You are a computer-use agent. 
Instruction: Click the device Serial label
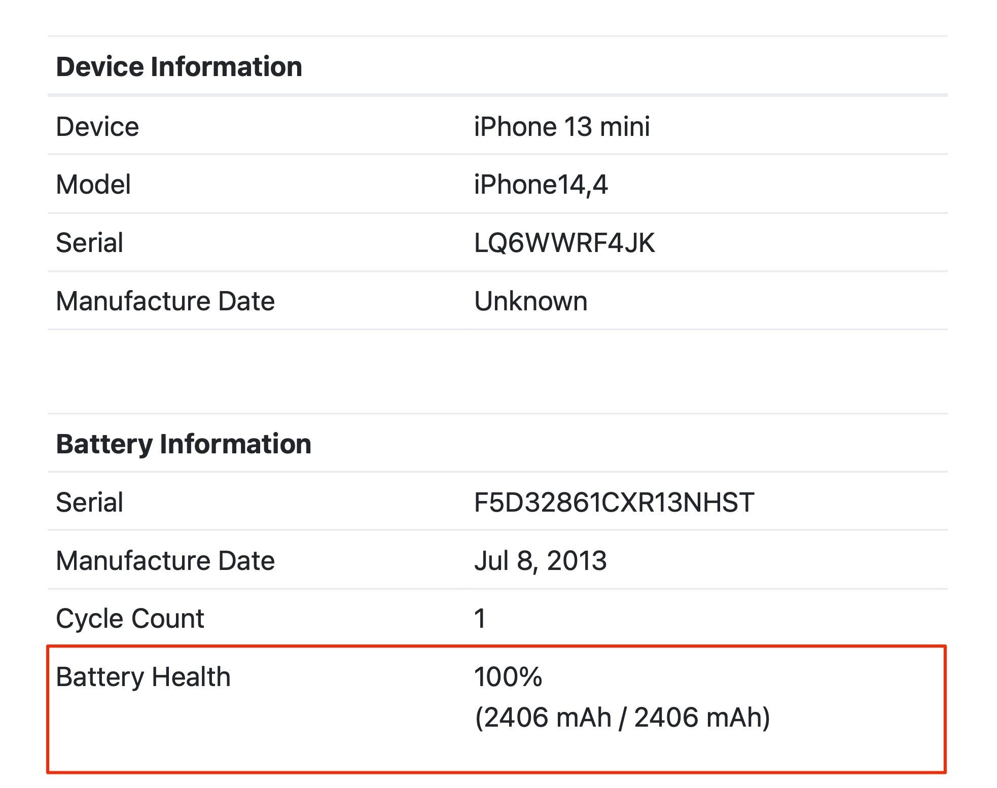point(90,243)
